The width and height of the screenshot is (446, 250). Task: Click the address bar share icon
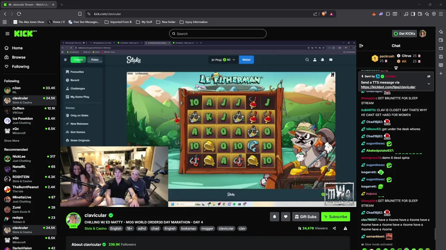pos(315,14)
